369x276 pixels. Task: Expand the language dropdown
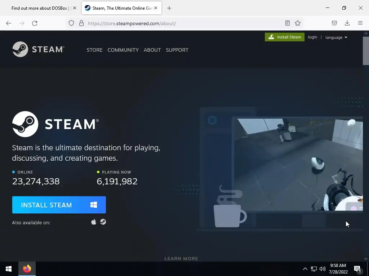coord(336,37)
